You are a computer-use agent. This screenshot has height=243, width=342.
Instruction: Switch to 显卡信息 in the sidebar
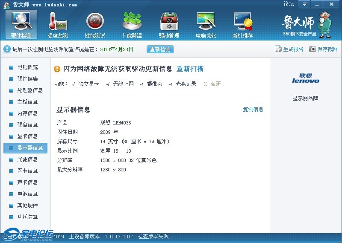click(27, 136)
